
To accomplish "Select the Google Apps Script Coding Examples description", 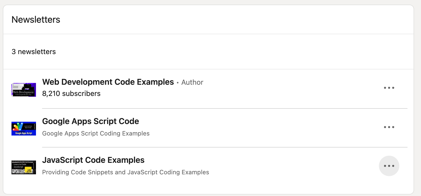I will (x=96, y=133).
